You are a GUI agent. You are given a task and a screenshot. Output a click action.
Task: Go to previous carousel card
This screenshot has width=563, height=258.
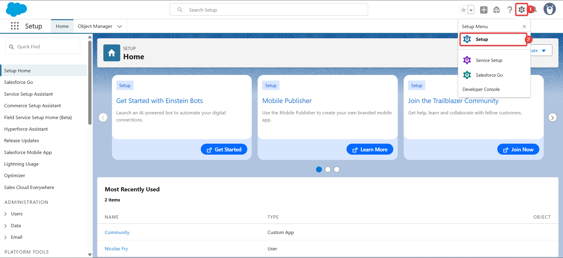[103, 117]
